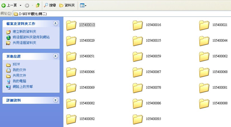Click the address bar path field
The image size is (231, 127).
pos(122,14)
